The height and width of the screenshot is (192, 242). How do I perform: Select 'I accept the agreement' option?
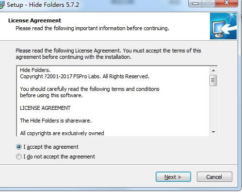click(x=47, y=147)
